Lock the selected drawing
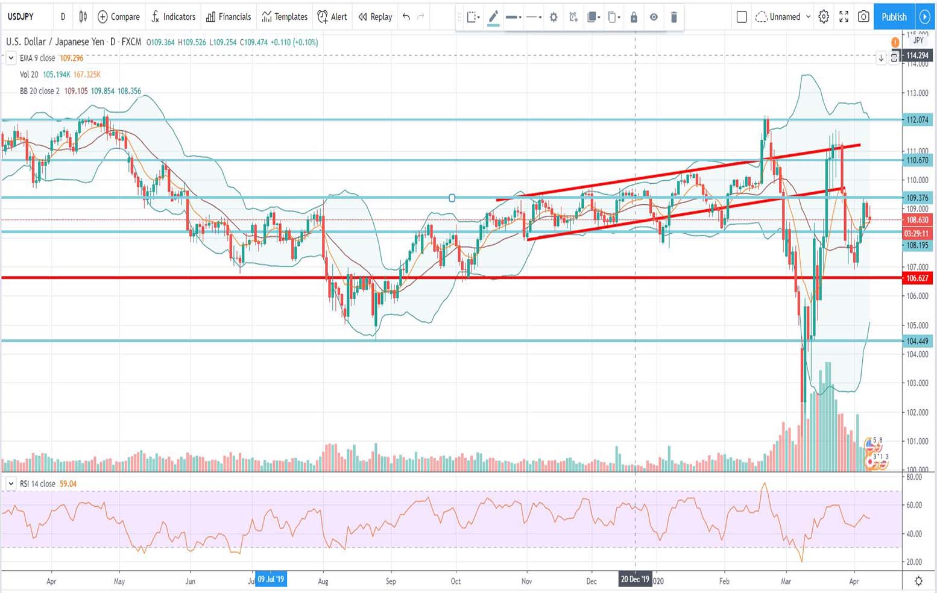The height and width of the screenshot is (593, 937). pyautogui.click(x=634, y=17)
